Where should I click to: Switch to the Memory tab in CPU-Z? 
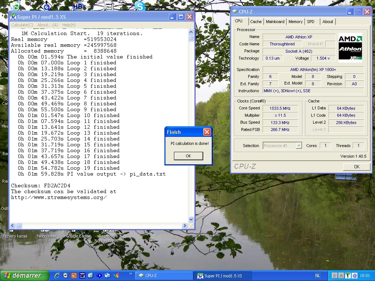click(296, 22)
